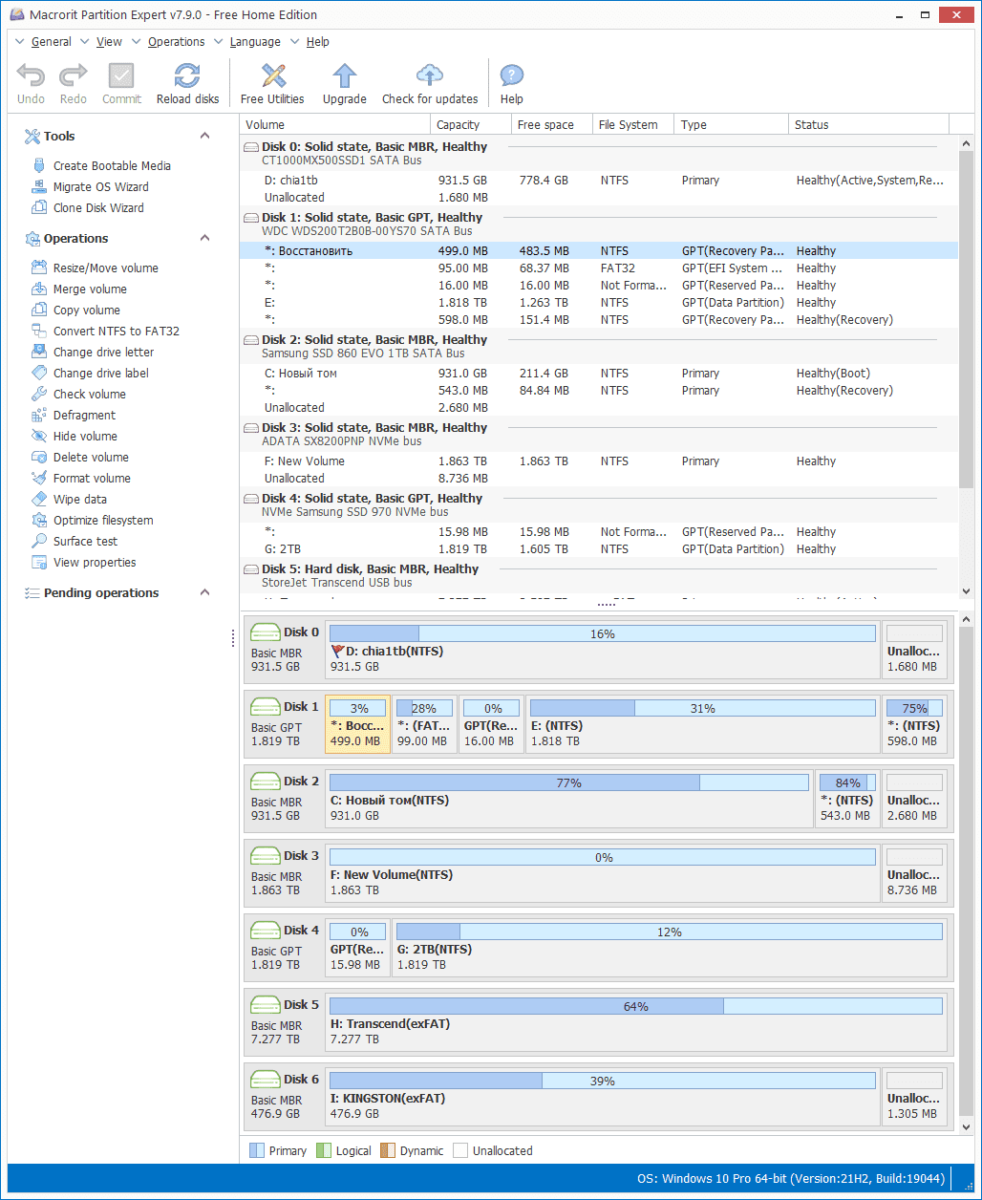Sort by the Volume column header

[334, 124]
